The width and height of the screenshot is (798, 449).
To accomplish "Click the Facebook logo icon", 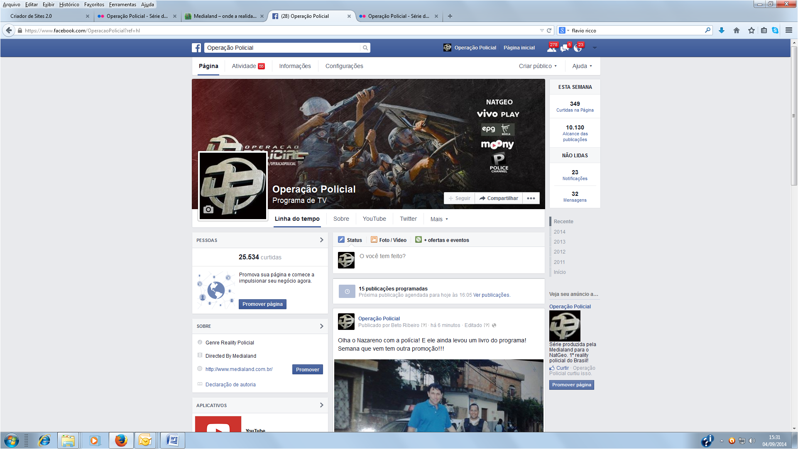I will click(x=196, y=48).
